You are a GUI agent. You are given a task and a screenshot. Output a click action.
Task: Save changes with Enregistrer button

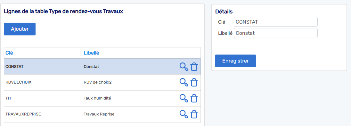(235, 61)
